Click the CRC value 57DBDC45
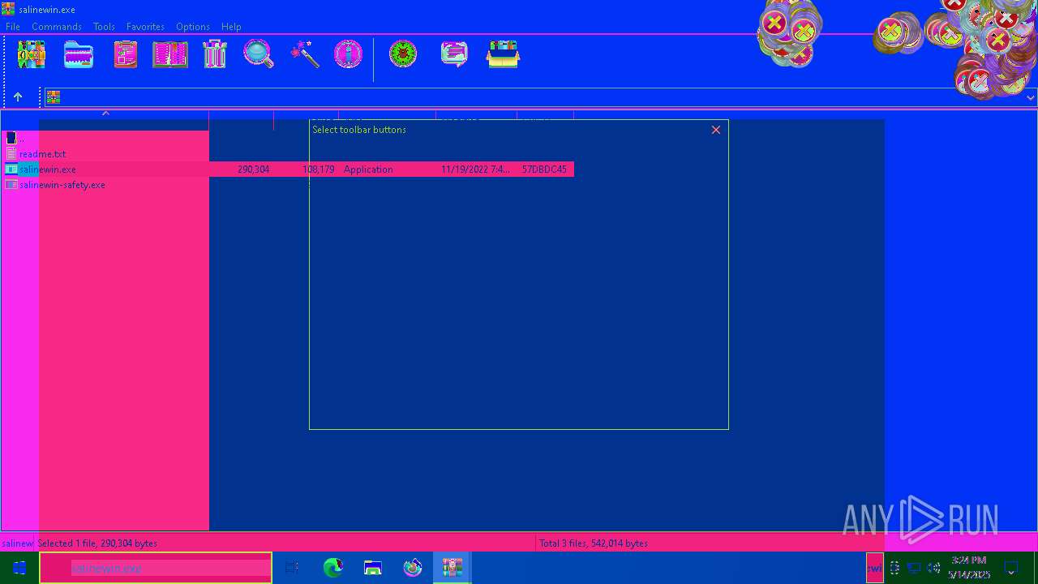 tap(544, 170)
